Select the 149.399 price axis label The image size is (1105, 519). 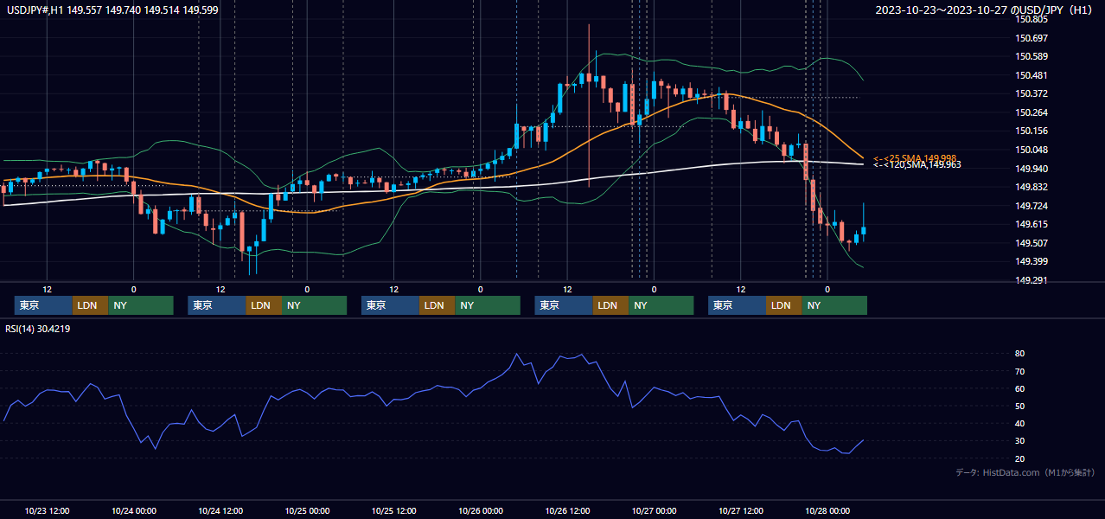1031,261
